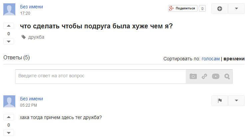Downvote the question with the down arrow
The image size is (247, 138).
[x=9, y=41]
